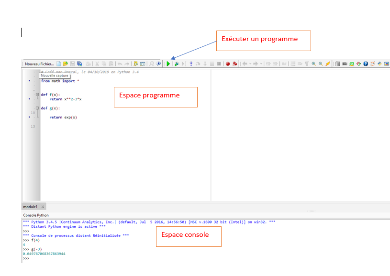
Task: Click the last empty >>> console prompt
Action: [x=26, y=258]
